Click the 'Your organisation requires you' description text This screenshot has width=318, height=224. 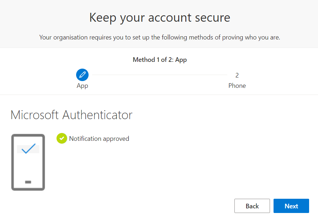point(160,37)
